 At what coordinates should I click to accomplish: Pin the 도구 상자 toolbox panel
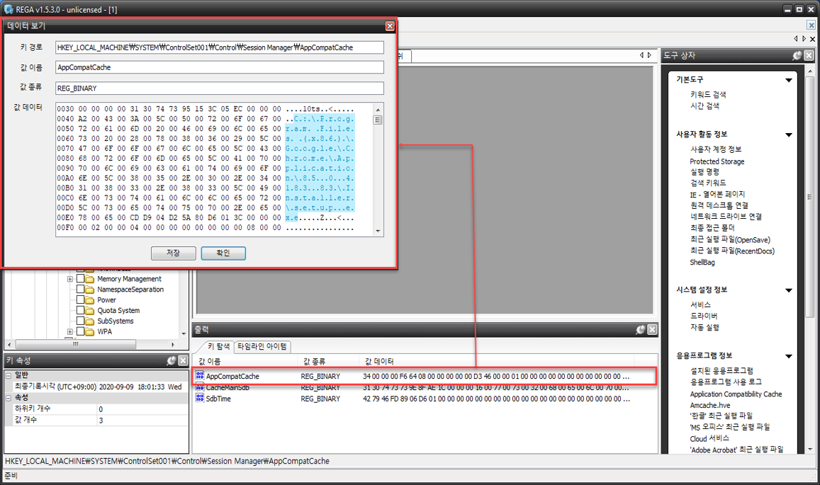click(797, 55)
